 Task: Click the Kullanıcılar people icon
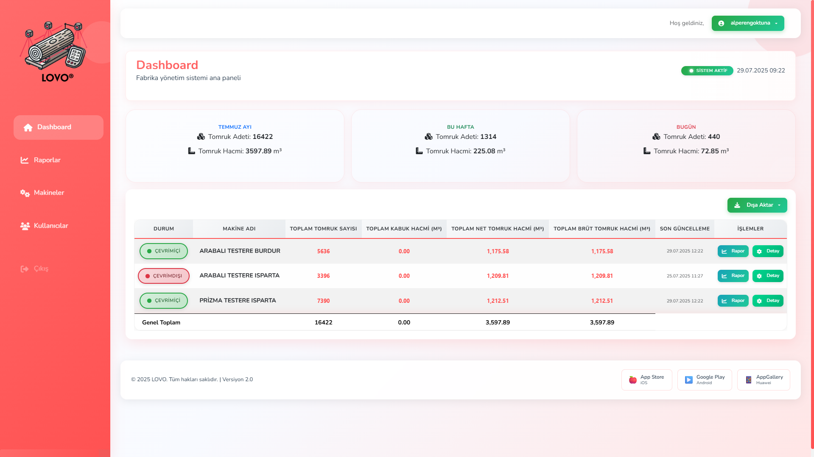click(25, 226)
